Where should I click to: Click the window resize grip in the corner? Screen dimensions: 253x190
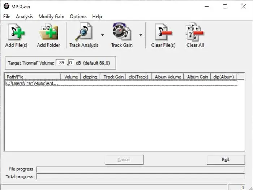pyautogui.click(x=251, y=188)
